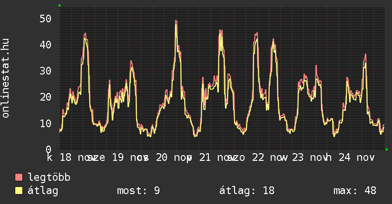Click the 30 label on y-axis
The image size is (392, 204).
pyautogui.click(x=46, y=71)
